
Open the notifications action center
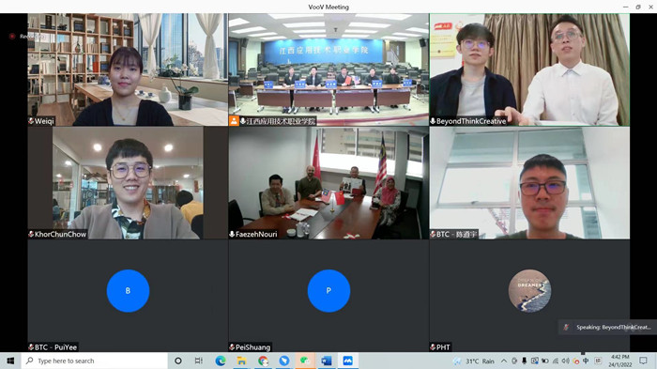pyautogui.click(x=643, y=361)
